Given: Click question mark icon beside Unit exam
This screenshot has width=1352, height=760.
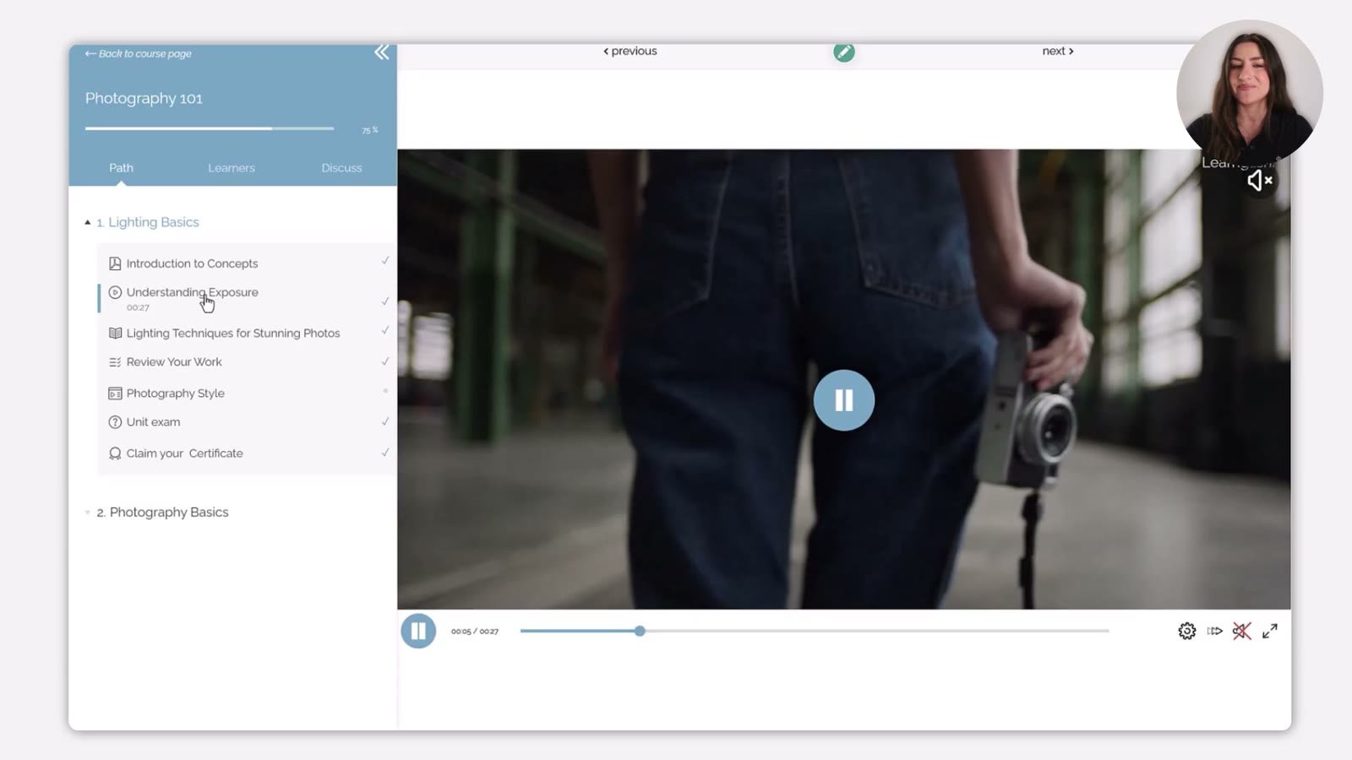Looking at the screenshot, I should pyautogui.click(x=115, y=421).
